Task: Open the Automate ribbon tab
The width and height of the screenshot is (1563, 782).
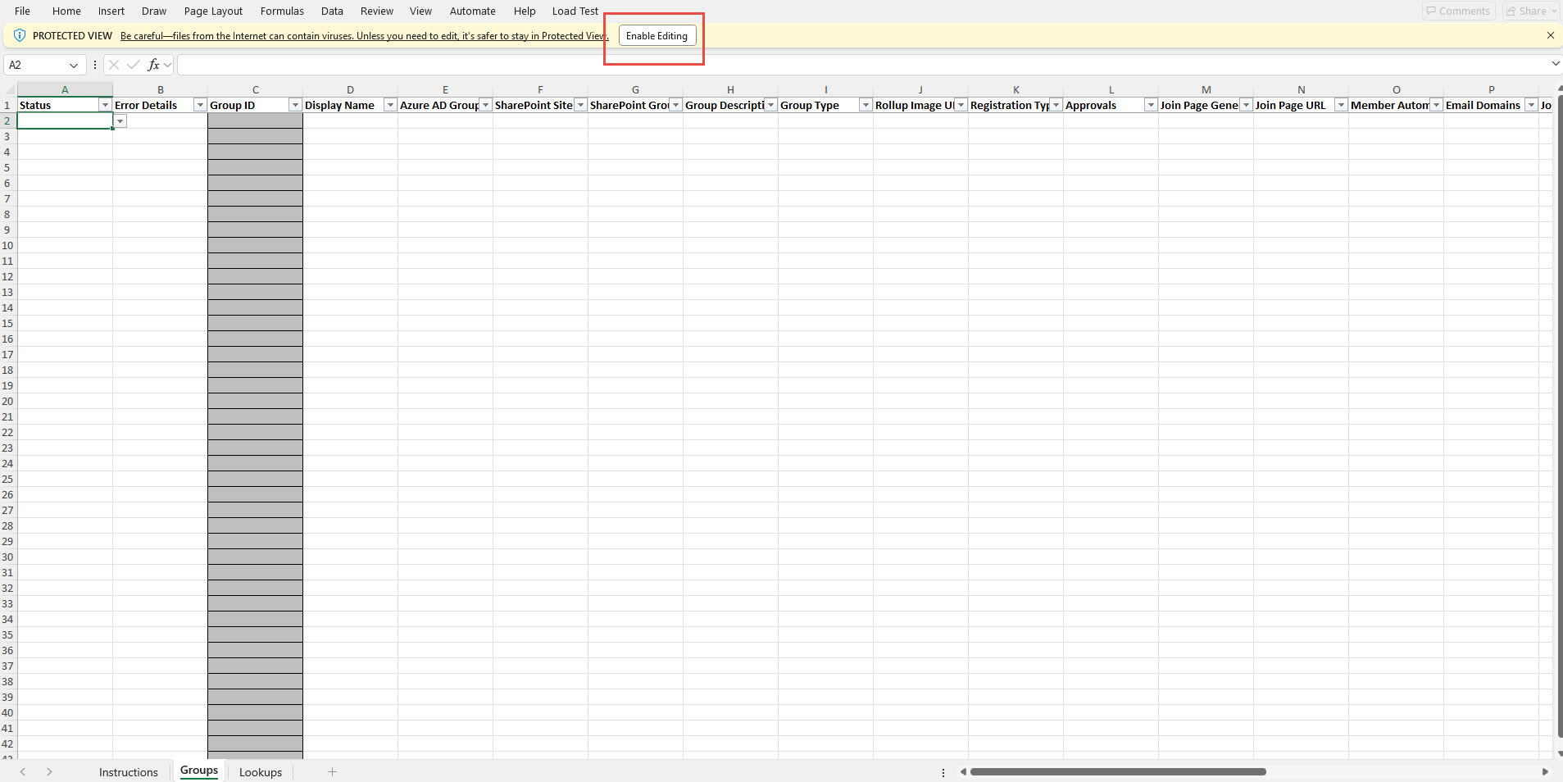Action: 473,11
